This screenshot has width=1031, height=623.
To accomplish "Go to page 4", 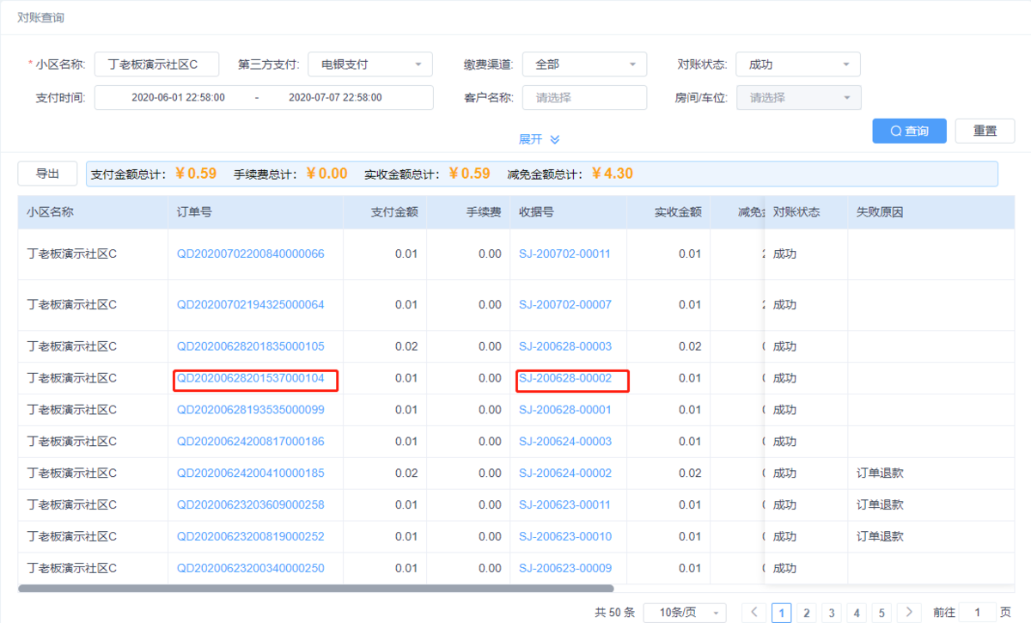I will coord(856,613).
